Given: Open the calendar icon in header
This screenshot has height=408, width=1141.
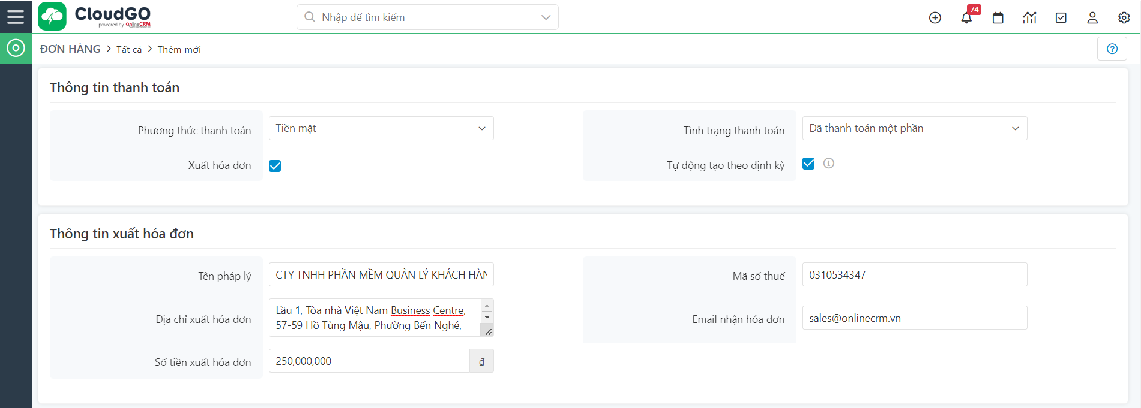Looking at the screenshot, I should tap(998, 18).
